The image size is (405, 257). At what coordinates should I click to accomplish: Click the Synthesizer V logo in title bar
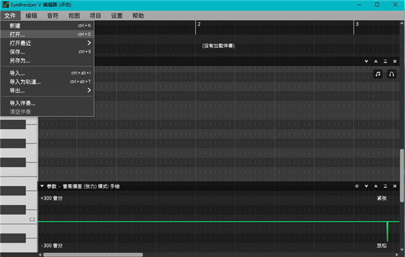[x=5, y=5]
